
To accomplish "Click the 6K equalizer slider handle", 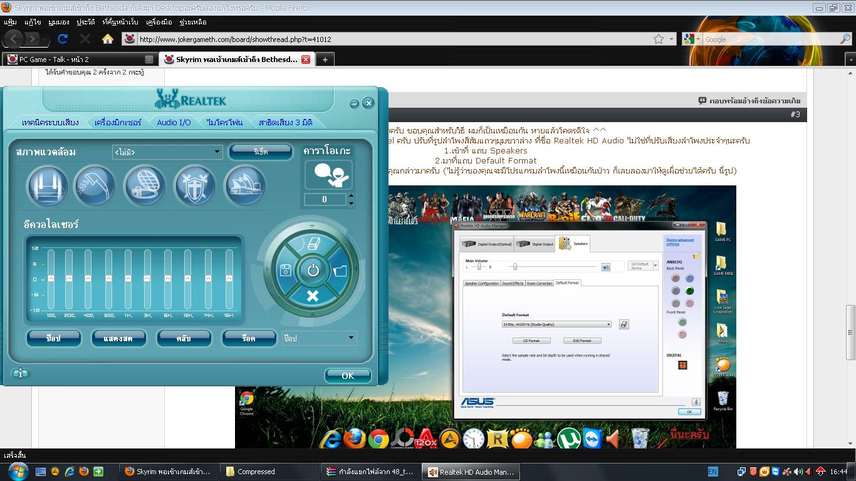I will (167, 278).
